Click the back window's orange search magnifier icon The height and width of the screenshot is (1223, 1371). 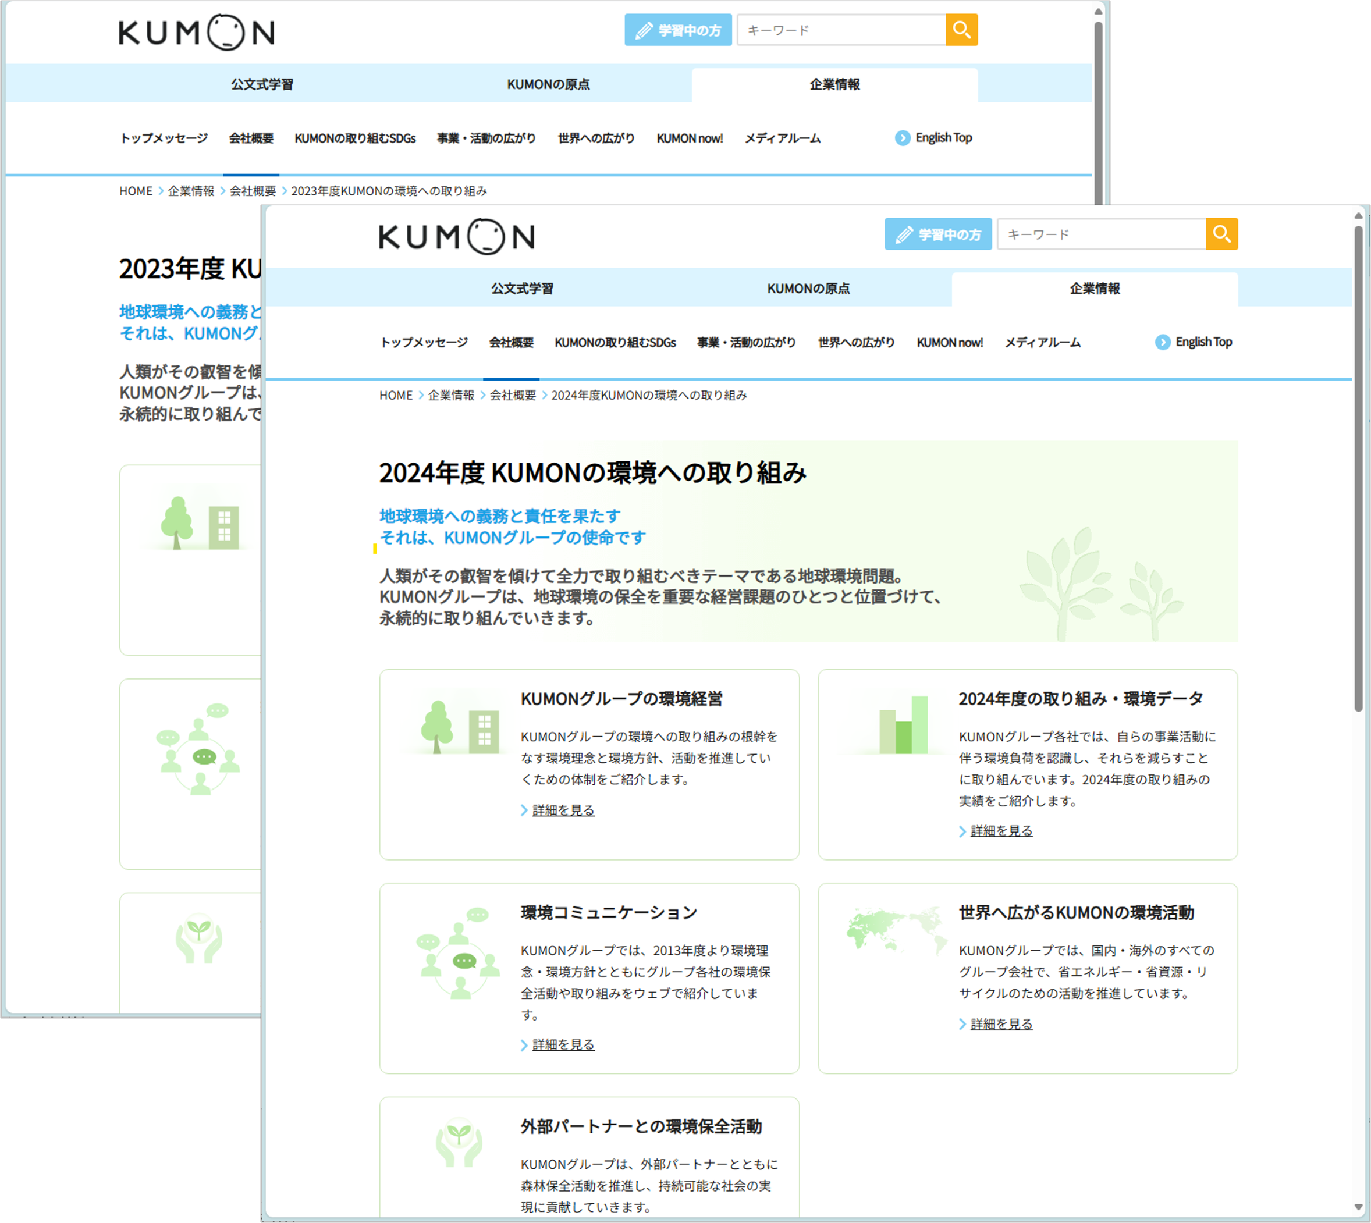[961, 30]
